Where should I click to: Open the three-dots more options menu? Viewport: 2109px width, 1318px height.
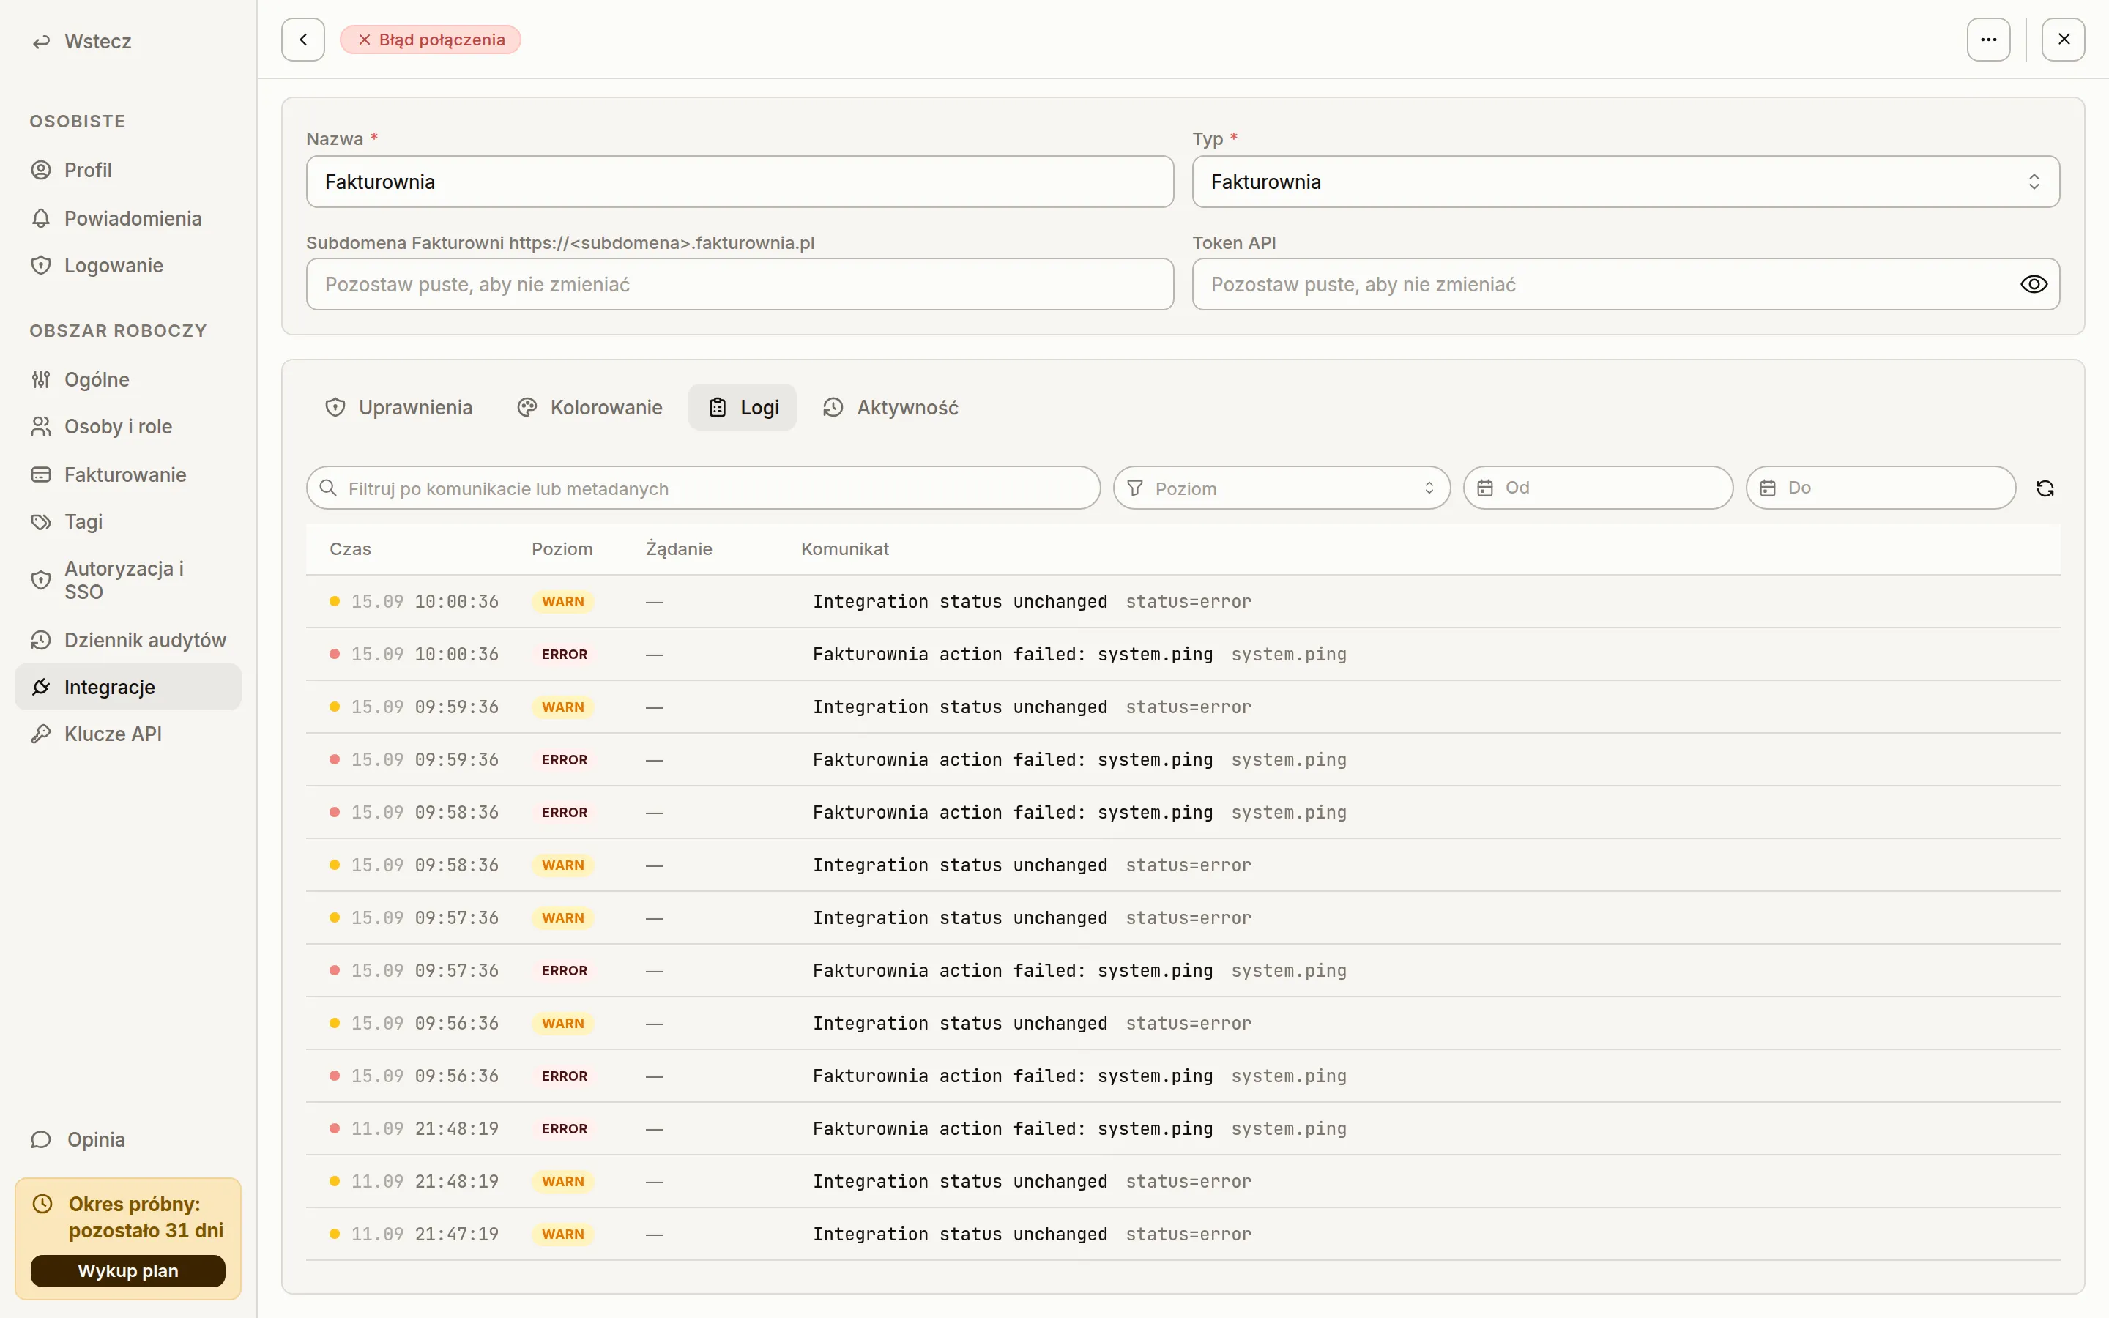[x=1988, y=40]
